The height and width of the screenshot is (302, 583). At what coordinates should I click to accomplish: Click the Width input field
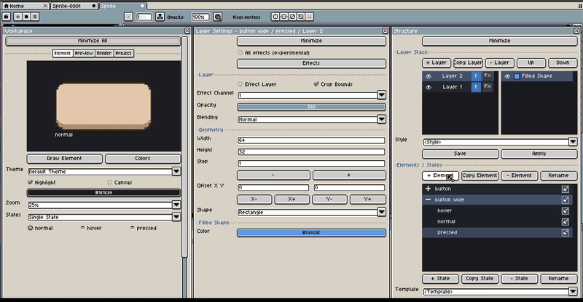(311, 140)
